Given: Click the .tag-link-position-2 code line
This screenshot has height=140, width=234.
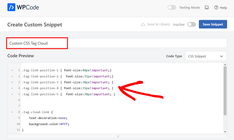Looking at the screenshot, I should coord(67,76).
